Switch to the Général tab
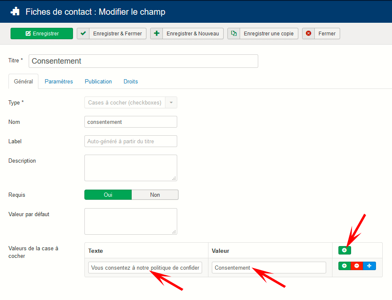 tap(24, 81)
